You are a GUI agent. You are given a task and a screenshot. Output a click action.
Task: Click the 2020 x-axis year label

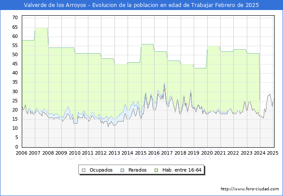click(x=207, y=153)
